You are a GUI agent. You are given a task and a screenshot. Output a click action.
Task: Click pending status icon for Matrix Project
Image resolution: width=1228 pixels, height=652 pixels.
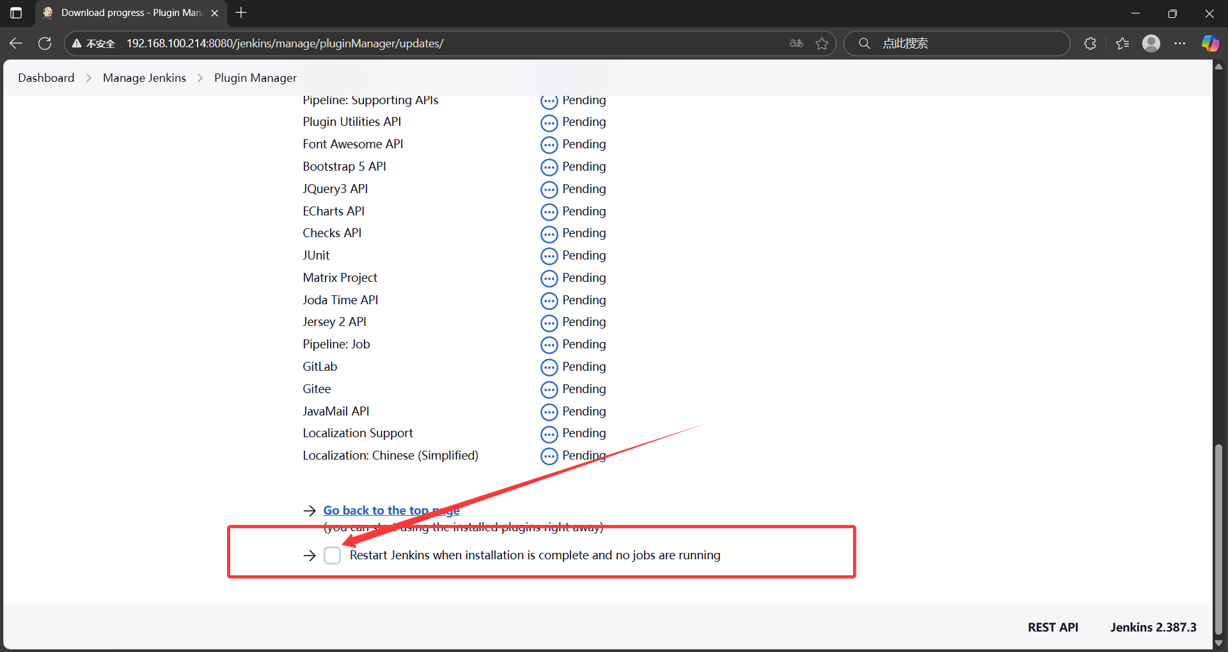(549, 279)
